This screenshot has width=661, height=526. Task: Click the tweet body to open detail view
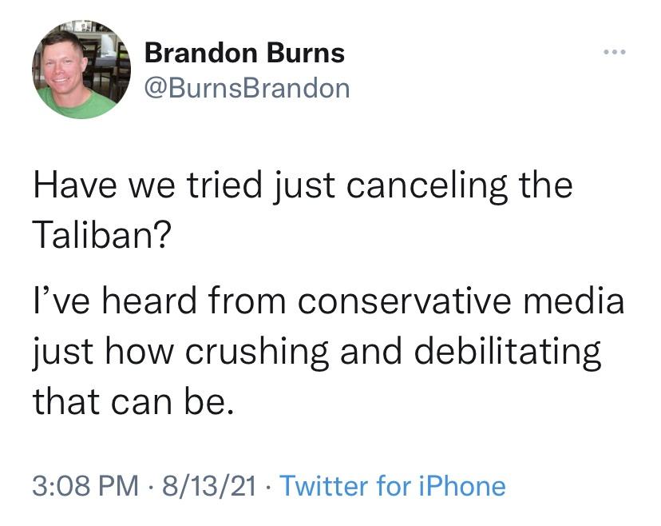pos(319,280)
